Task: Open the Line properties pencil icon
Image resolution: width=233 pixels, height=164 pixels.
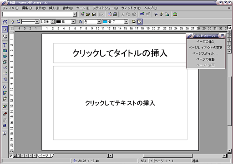Action: click(13, 22)
